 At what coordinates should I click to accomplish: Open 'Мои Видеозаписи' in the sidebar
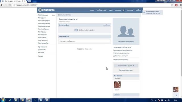tap(44, 24)
